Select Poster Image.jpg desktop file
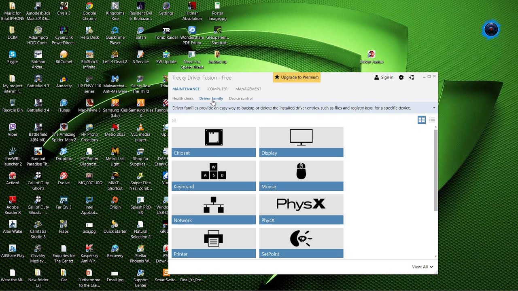The width and height of the screenshot is (518, 291). click(x=217, y=11)
